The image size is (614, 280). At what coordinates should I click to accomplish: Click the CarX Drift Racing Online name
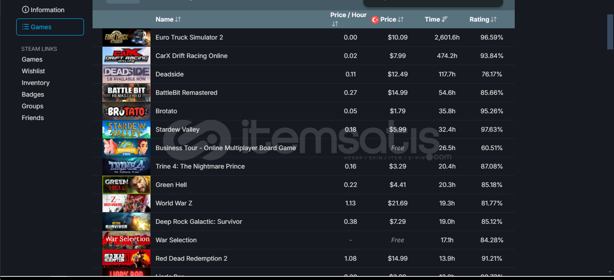[x=191, y=56]
